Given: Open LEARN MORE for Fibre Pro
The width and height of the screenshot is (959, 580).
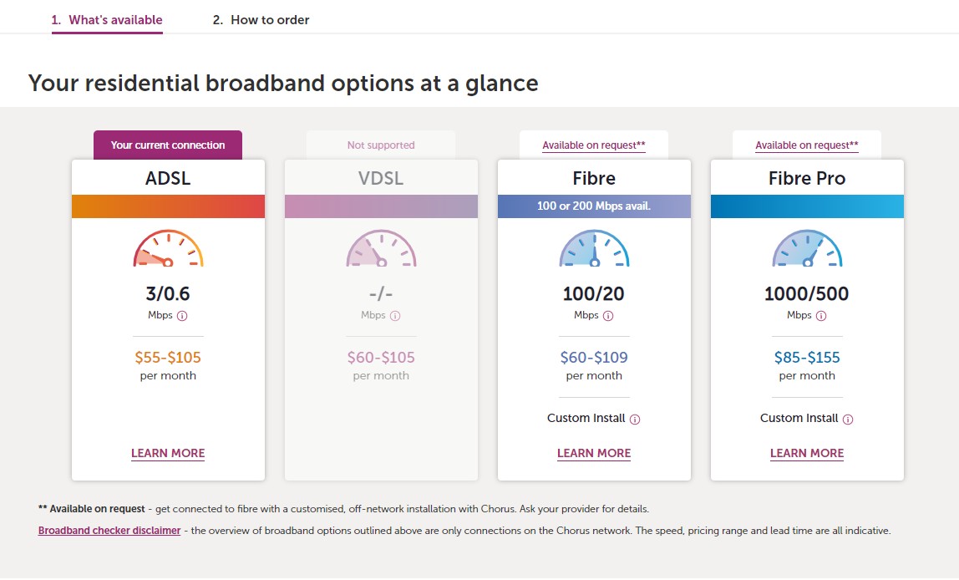Looking at the screenshot, I should 807,453.
